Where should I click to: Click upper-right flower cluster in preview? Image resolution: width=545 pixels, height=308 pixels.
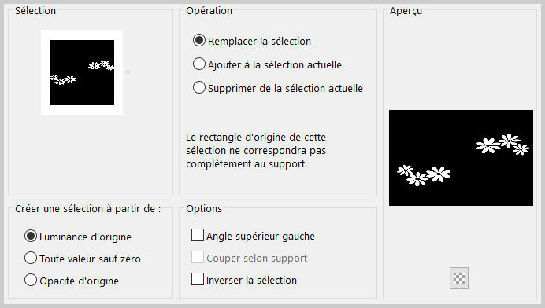[x=502, y=144]
